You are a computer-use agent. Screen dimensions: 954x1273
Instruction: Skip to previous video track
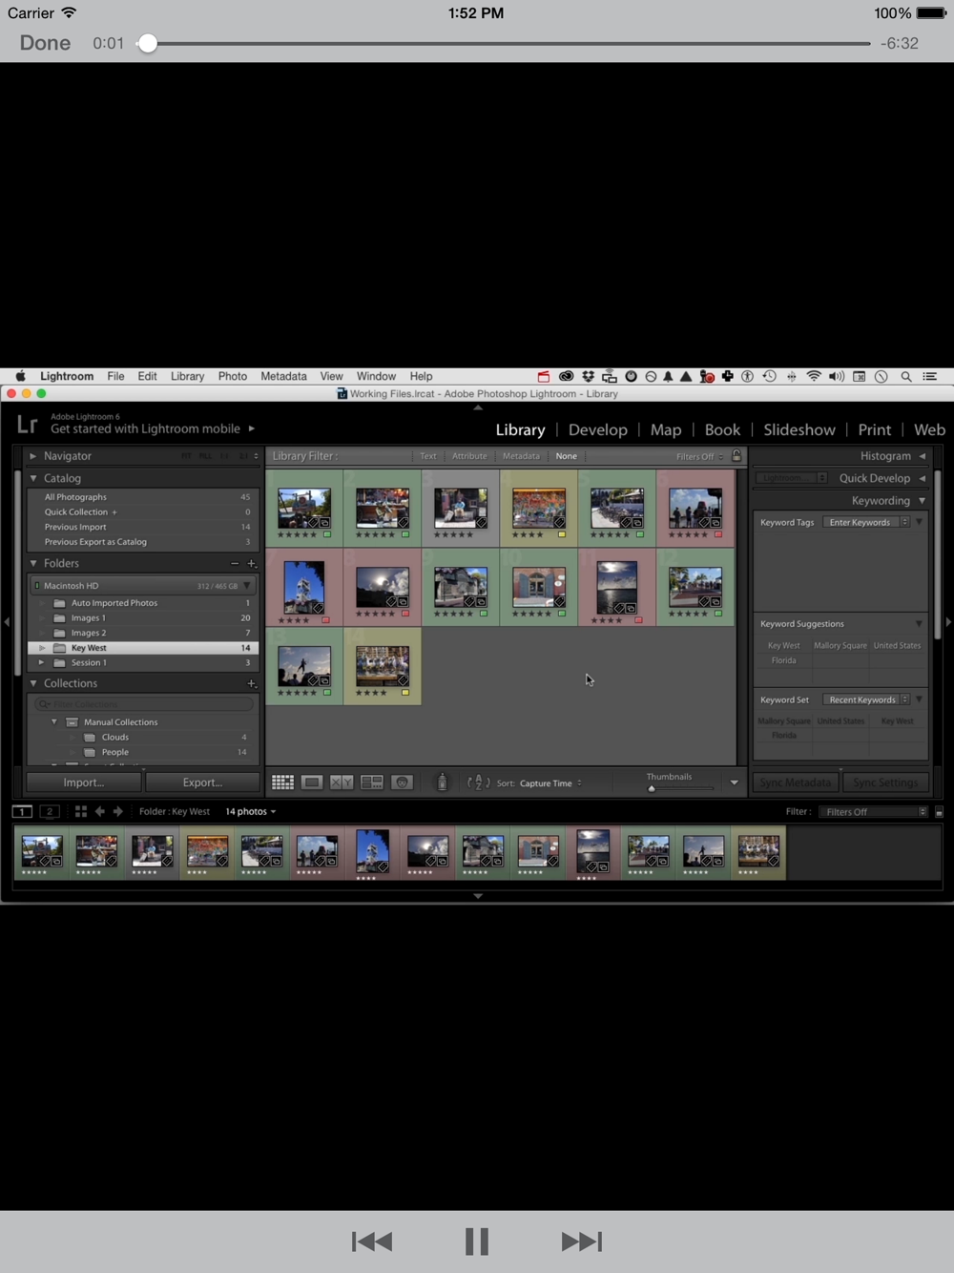pos(372,1242)
